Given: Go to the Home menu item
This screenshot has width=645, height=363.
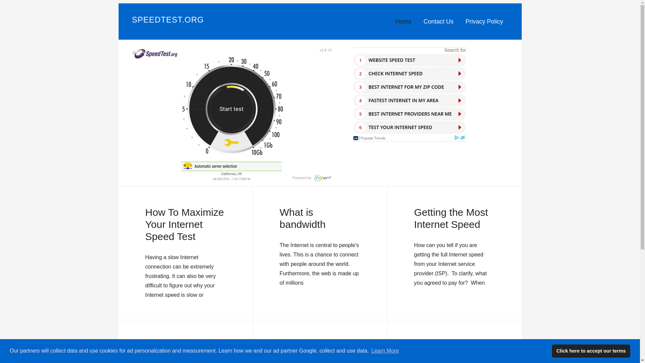Looking at the screenshot, I should pos(403,22).
